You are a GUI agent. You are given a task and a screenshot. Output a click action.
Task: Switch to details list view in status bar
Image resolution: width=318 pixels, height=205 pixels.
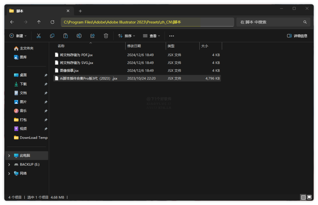(x=303, y=197)
